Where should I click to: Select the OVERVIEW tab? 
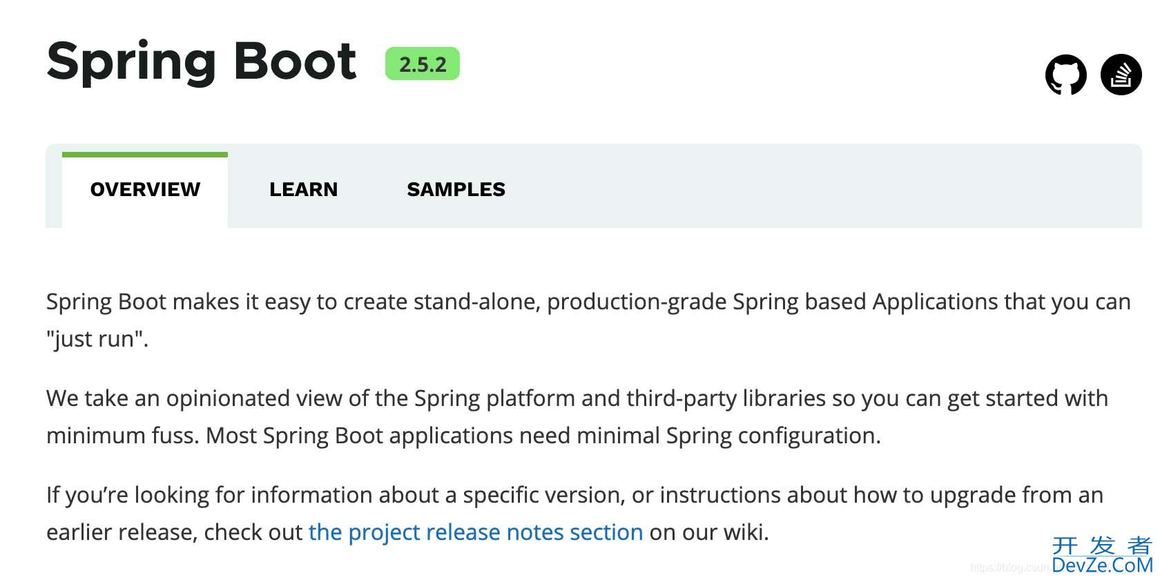(145, 189)
